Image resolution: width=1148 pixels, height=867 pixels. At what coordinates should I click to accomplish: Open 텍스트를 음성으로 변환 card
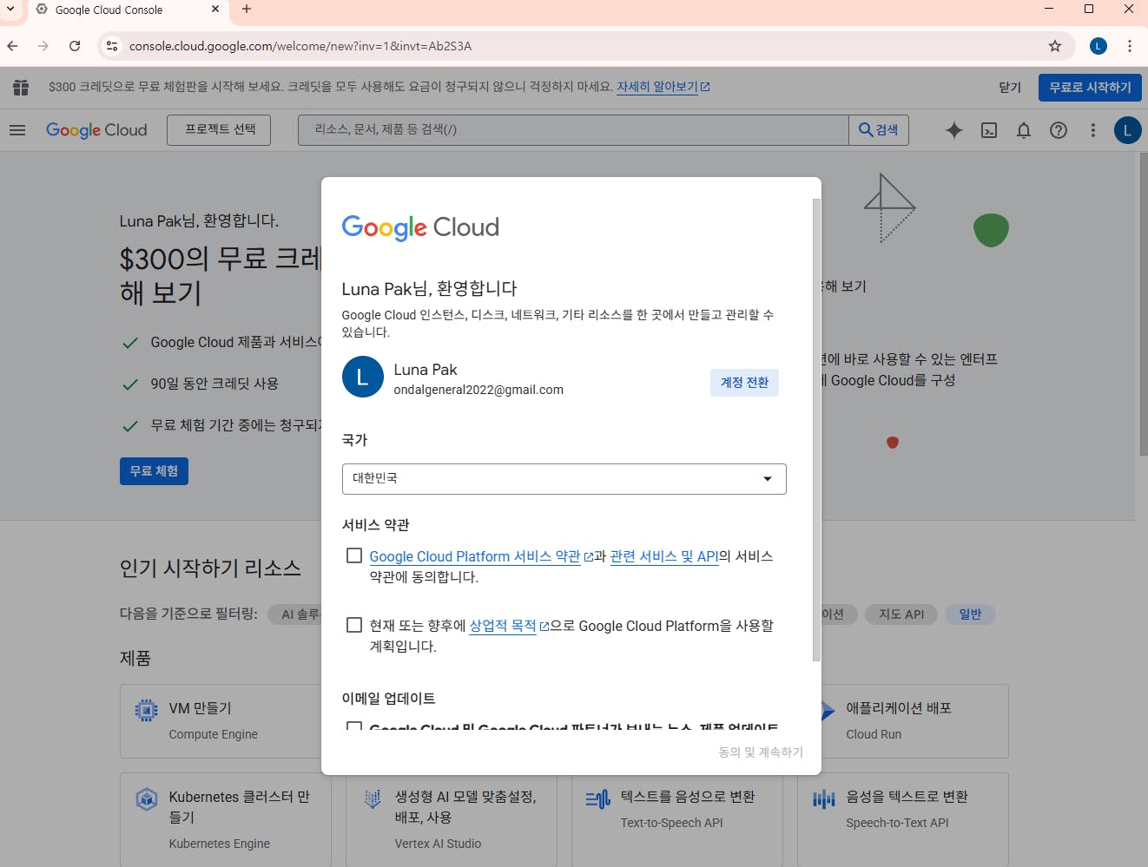677,819
